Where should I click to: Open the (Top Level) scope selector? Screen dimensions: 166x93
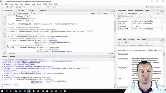(x=12, y=53)
